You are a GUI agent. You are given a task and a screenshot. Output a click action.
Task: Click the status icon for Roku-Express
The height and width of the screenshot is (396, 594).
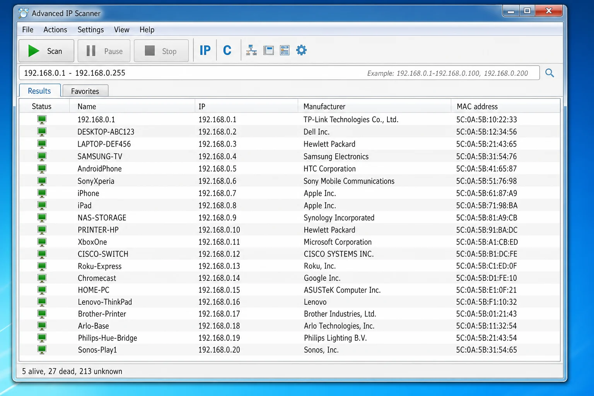(x=42, y=266)
